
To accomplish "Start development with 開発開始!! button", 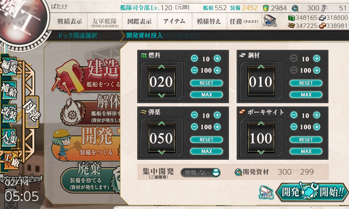I will pos(312,192).
